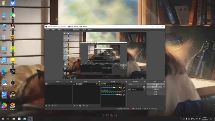215x121 pixels.
Task: Mute the Mic/Aux speaker icon
Action: tap(120, 95)
